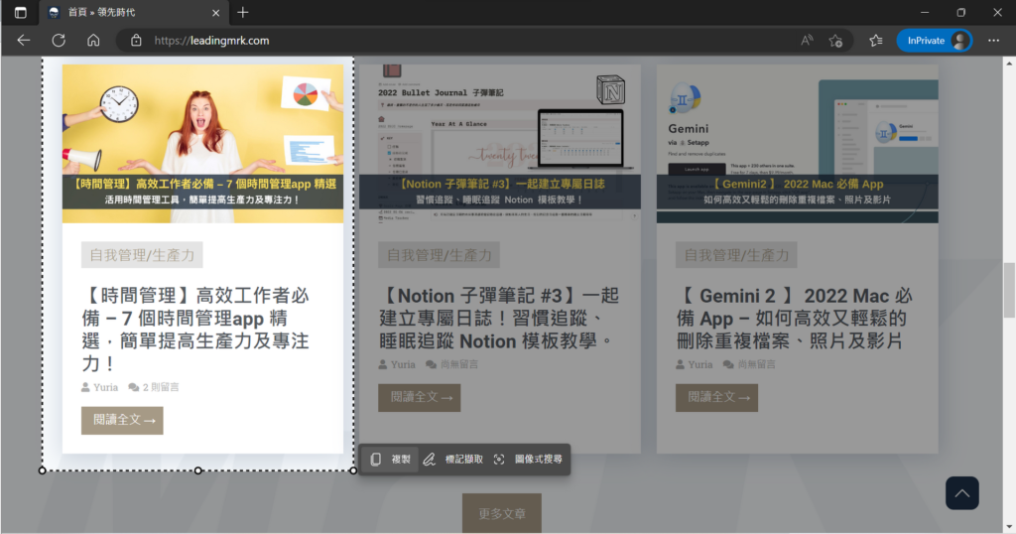Click the selection's bottom-center resize handle
1016x534 pixels.
click(x=197, y=470)
